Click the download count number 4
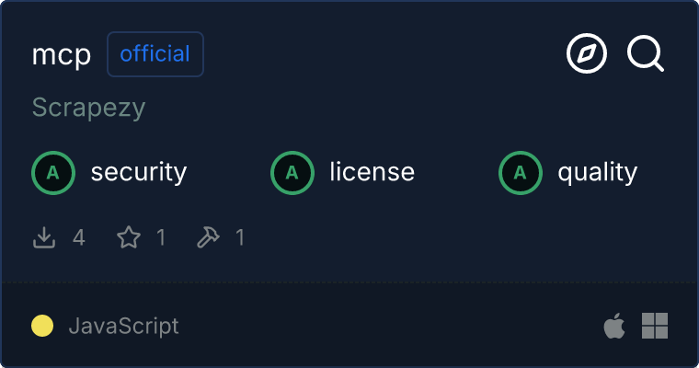This screenshot has height=368, width=699. pos(79,238)
